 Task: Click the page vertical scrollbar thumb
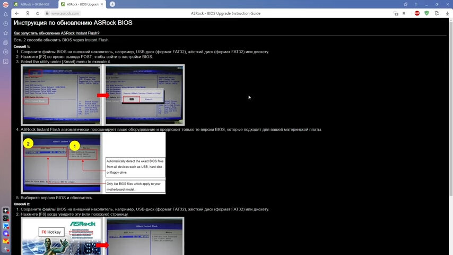coord(451,108)
